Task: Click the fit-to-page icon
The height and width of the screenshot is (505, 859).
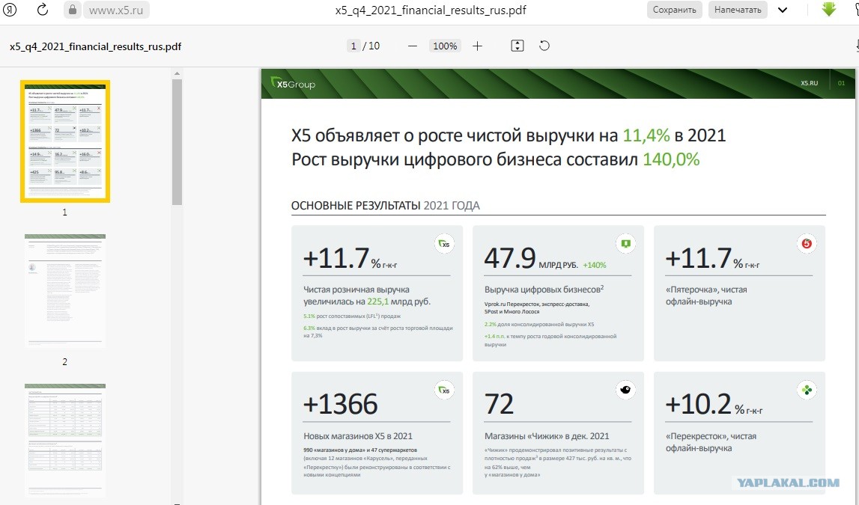Action: 517,46
